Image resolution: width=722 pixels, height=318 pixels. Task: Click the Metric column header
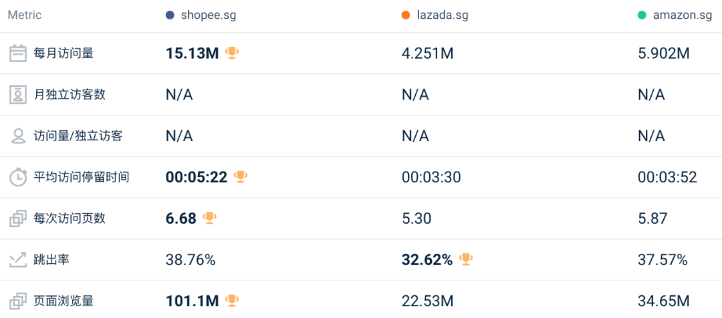25,15
